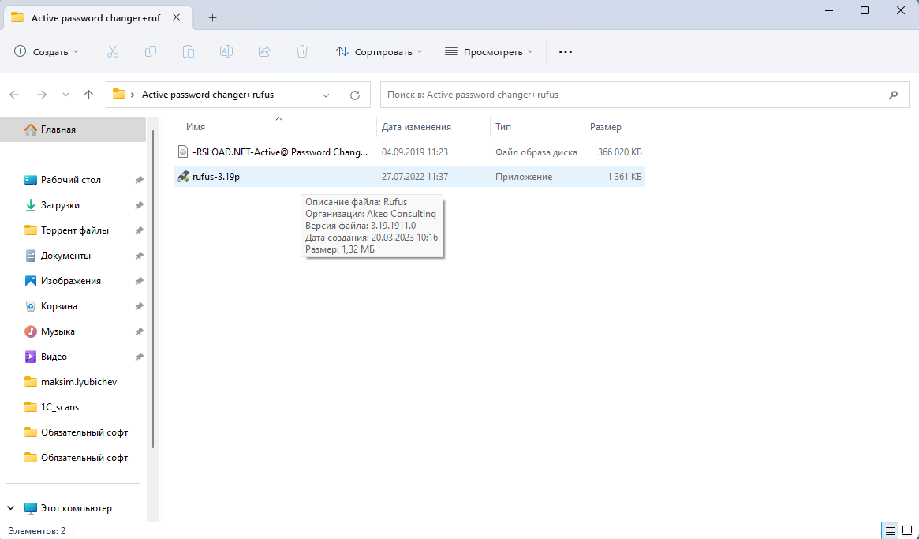Expand the address bar history dropdown
The height and width of the screenshot is (539, 919).
pyautogui.click(x=327, y=95)
